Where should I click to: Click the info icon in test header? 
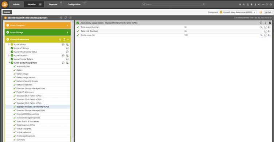[x=265, y=23]
